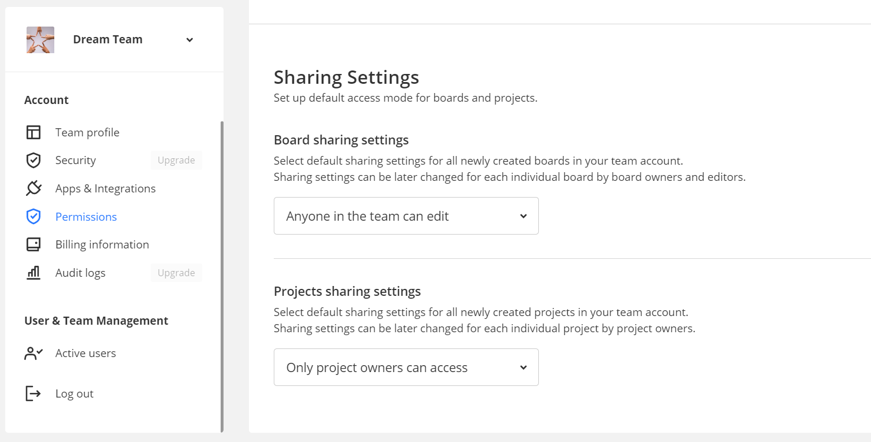Click the Log out arrow icon
871x442 pixels.
pos(33,393)
